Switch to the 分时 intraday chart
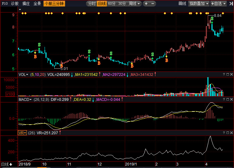234x168 pixels. coord(92,3)
